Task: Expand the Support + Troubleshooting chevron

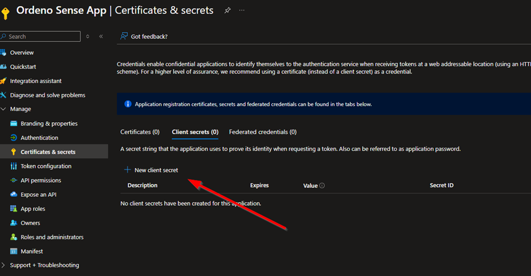Action: 3,265
